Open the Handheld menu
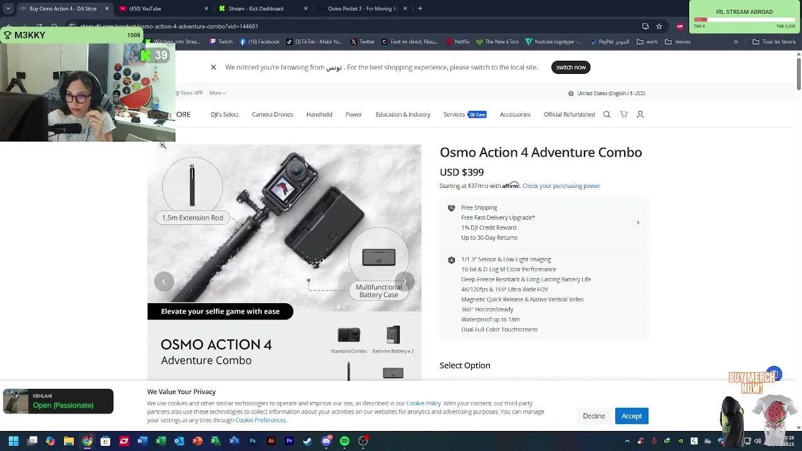The width and height of the screenshot is (802, 451). [319, 115]
